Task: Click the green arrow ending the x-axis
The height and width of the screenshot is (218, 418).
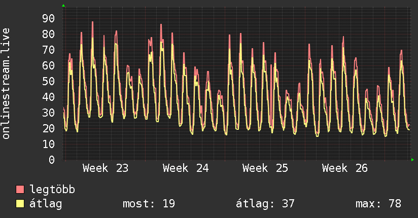Action: pyautogui.click(x=412, y=160)
